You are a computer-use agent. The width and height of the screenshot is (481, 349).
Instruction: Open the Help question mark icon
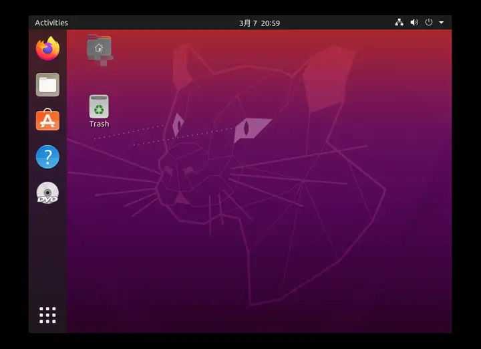point(47,156)
